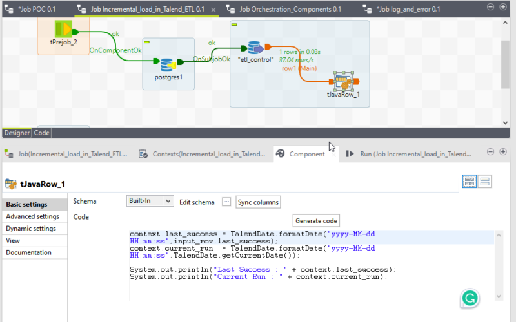Image resolution: width=516 pixels, height=322 pixels.
Task: Select the etl_control input component
Action: pos(253,48)
